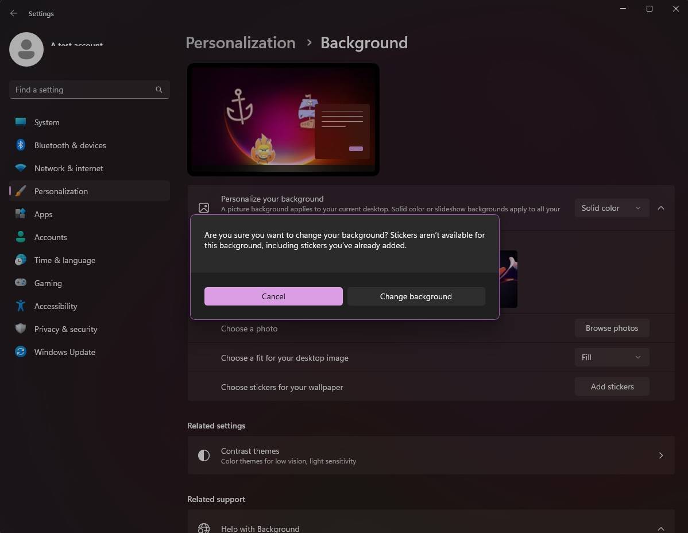The height and width of the screenshot is (533, 688).
Task: Click the Accounts person icon
Action: [x=21, y=237]
